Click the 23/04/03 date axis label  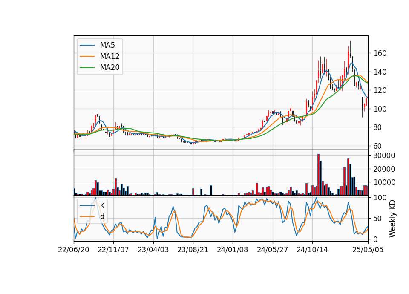pos(153,250)
